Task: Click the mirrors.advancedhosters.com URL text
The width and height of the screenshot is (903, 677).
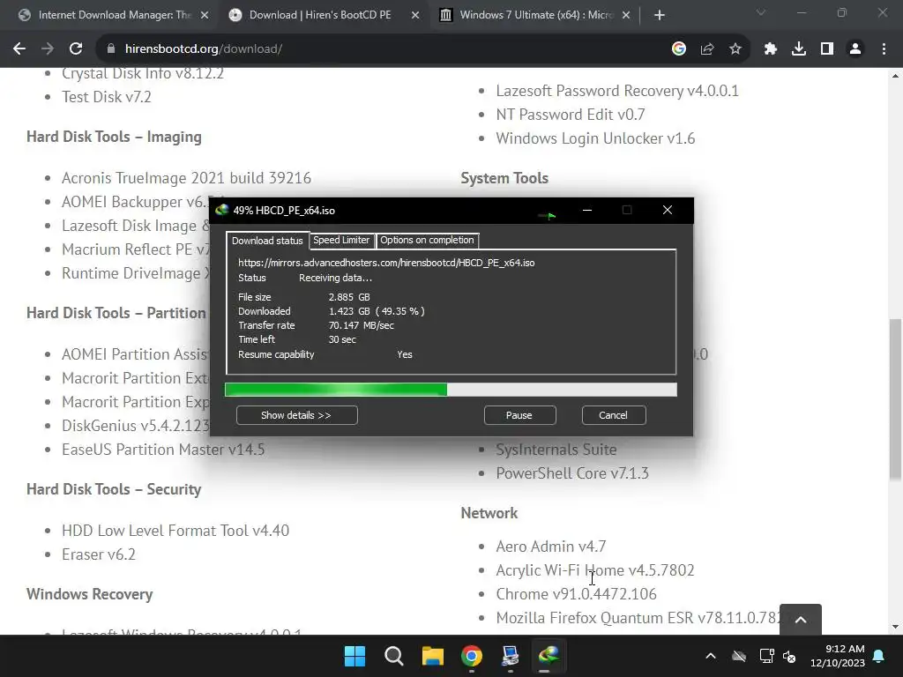Action: (386, 263)
